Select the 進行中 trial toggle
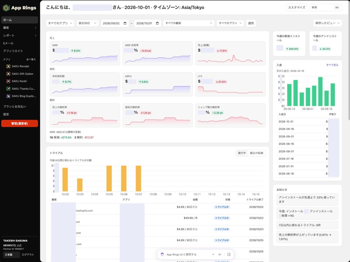Screen dimensions: 350x262 [242, 153]
